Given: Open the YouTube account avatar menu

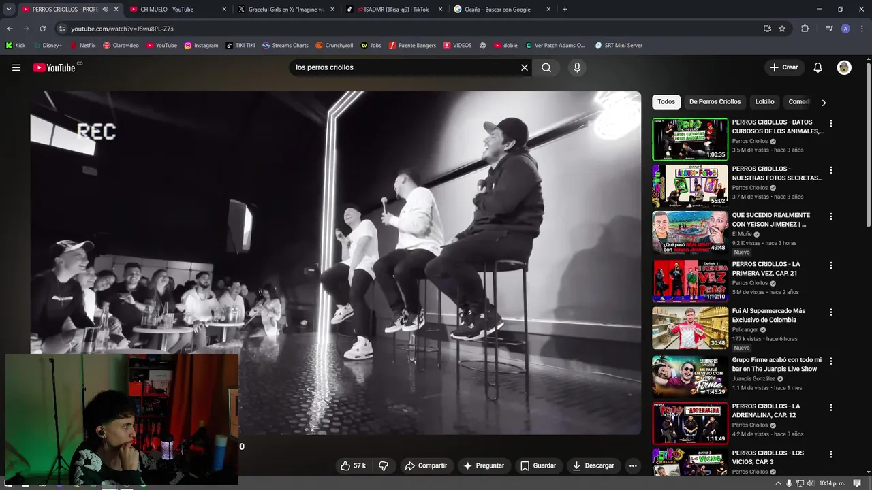Looking at the screenshot, I should click(x=844, y=67).
